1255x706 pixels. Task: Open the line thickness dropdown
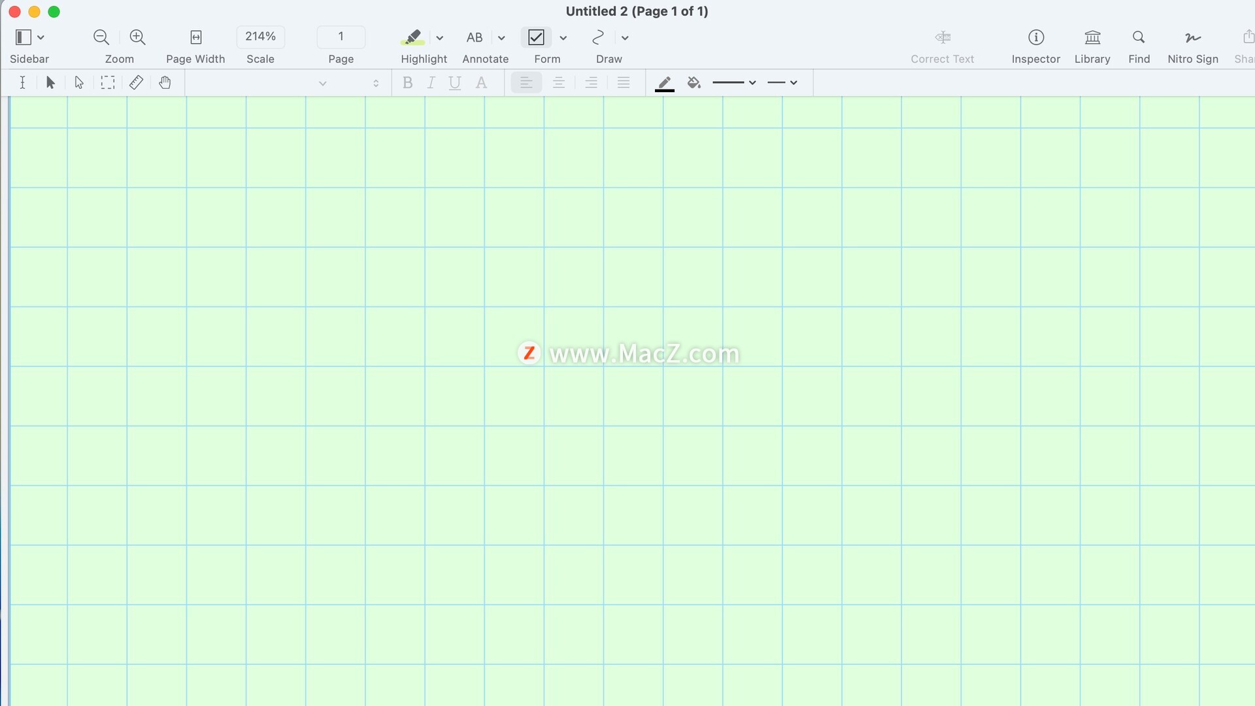(734, 82)
